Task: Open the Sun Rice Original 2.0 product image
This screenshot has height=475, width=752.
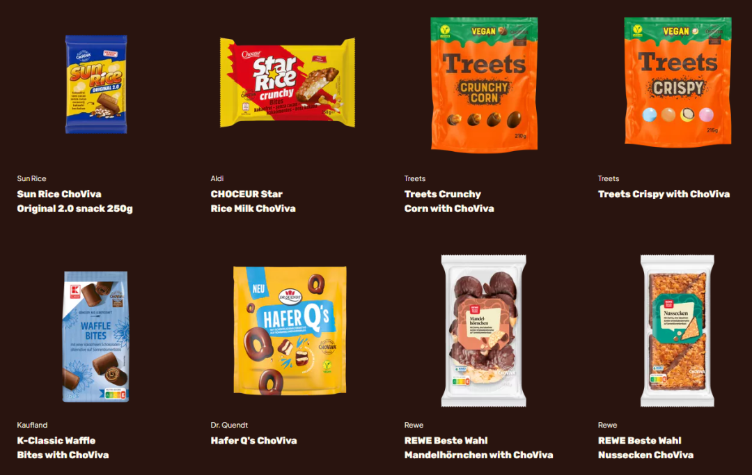Action: click(96, 84)
